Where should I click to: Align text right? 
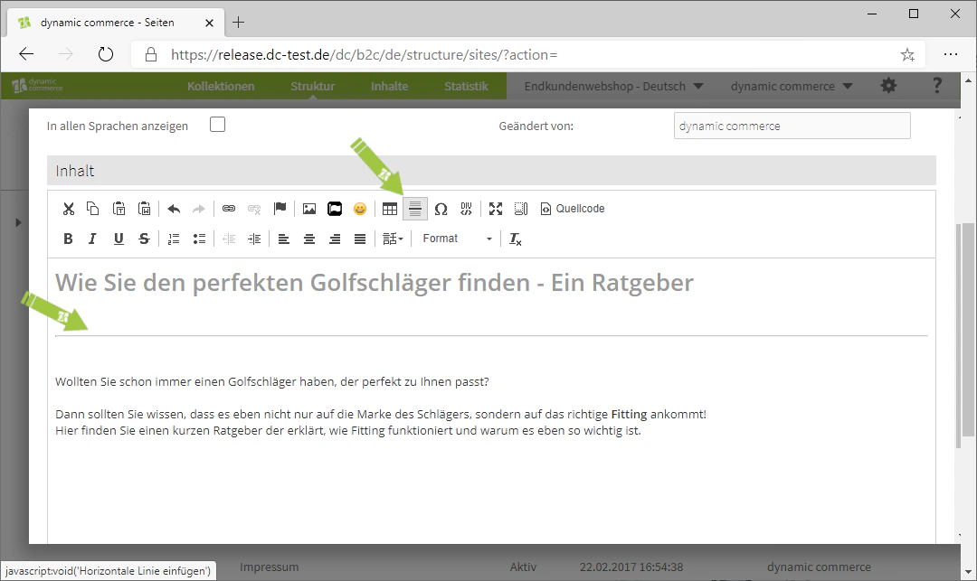pos(335,239)
